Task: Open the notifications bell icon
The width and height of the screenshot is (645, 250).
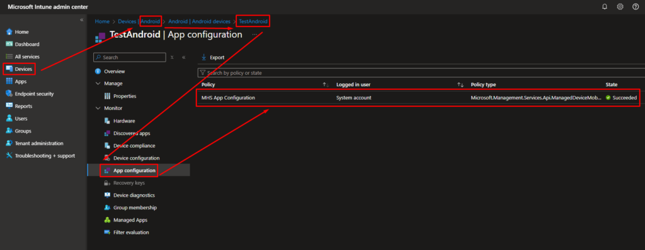Action: click(x=604, y=7)
